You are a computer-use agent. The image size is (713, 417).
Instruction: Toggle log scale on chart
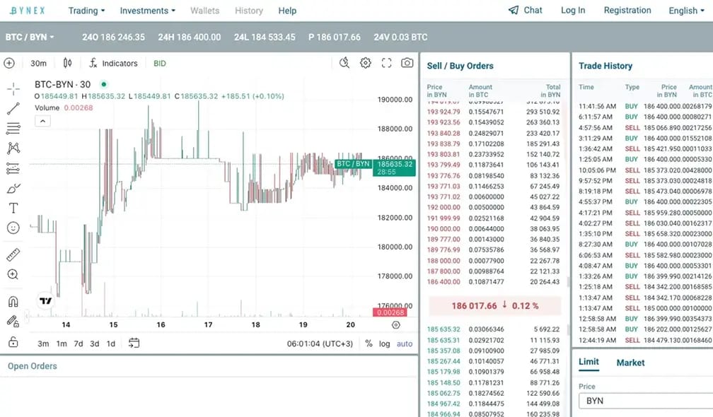tap(385, 343)
